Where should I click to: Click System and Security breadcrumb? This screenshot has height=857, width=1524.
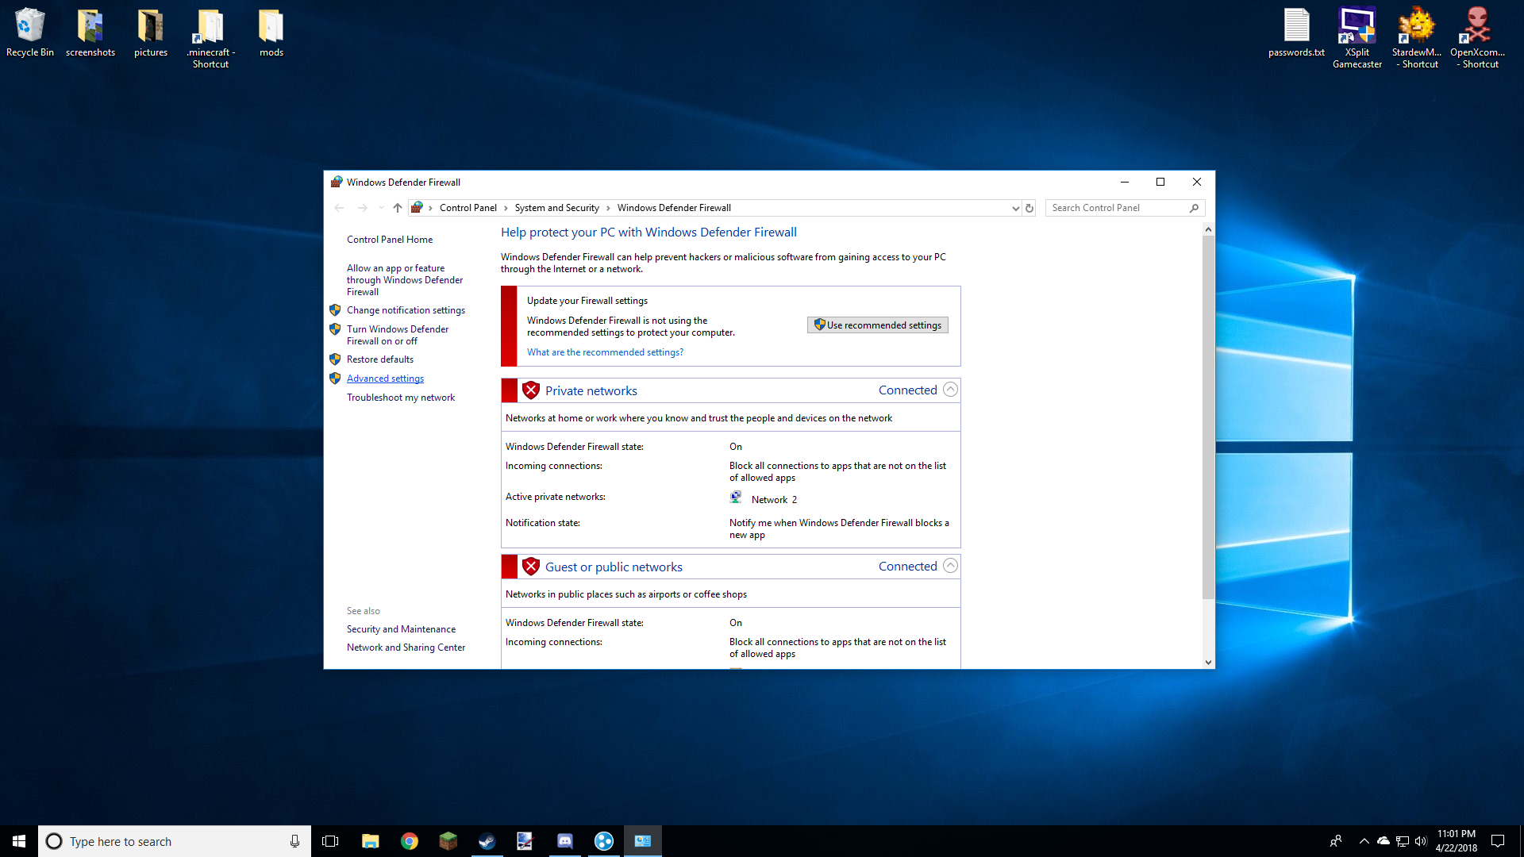point(556,208)
